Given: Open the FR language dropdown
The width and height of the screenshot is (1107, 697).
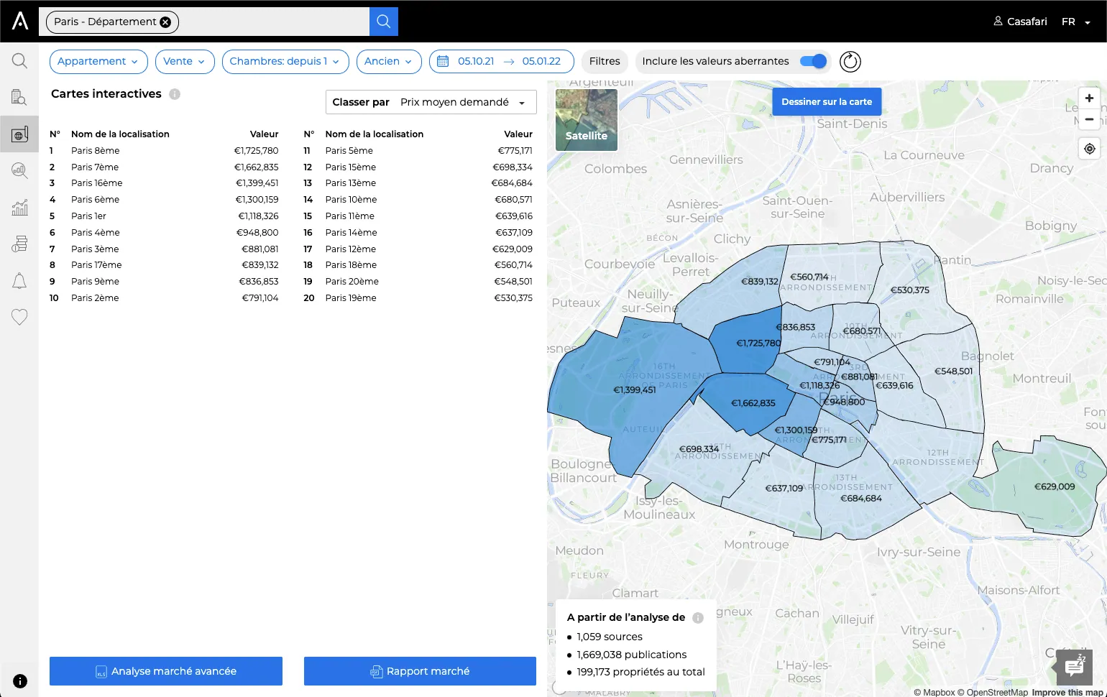Looking at the screenshot, I should [1076, 22].
